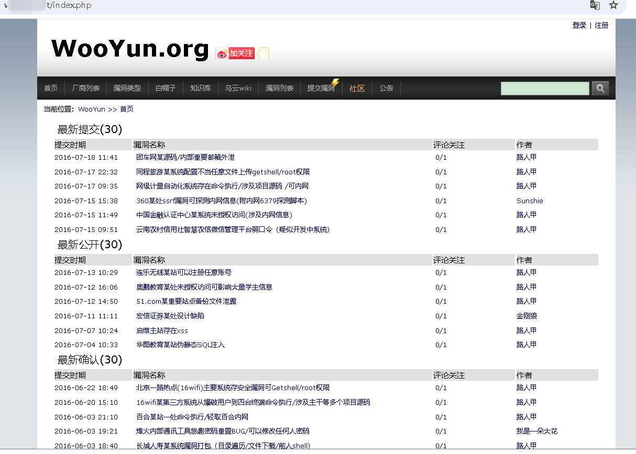The width and height of the screenshot is (636, 454).
Task: Open 团车网某源码/内部重要邮箱外泄 report
Action: pyautogui.click(x=185, y=158)
